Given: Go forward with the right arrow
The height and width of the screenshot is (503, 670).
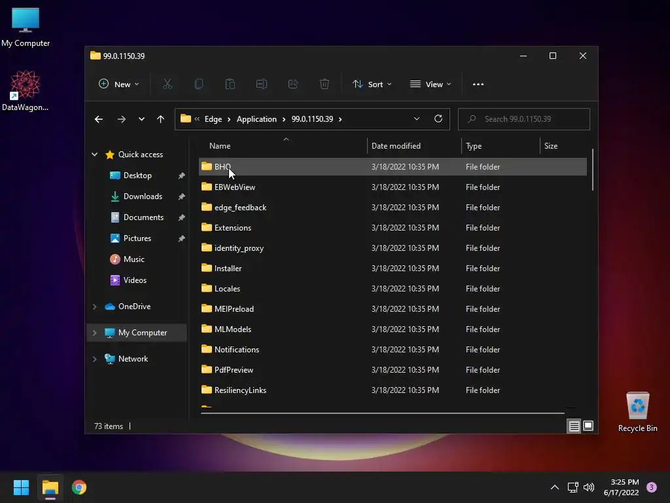Looking at the screenshot, I should [x=122, y=119].
